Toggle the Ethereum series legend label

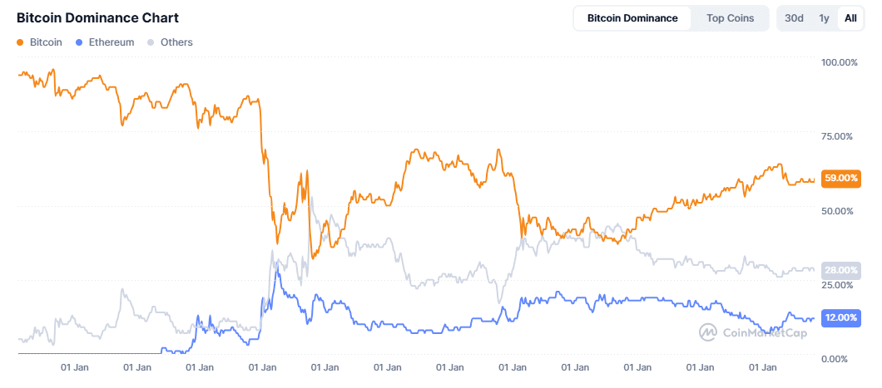[111, 42]
